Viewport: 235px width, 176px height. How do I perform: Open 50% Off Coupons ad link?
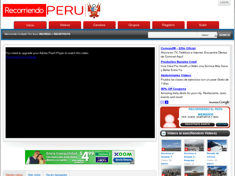click(173, 89)
